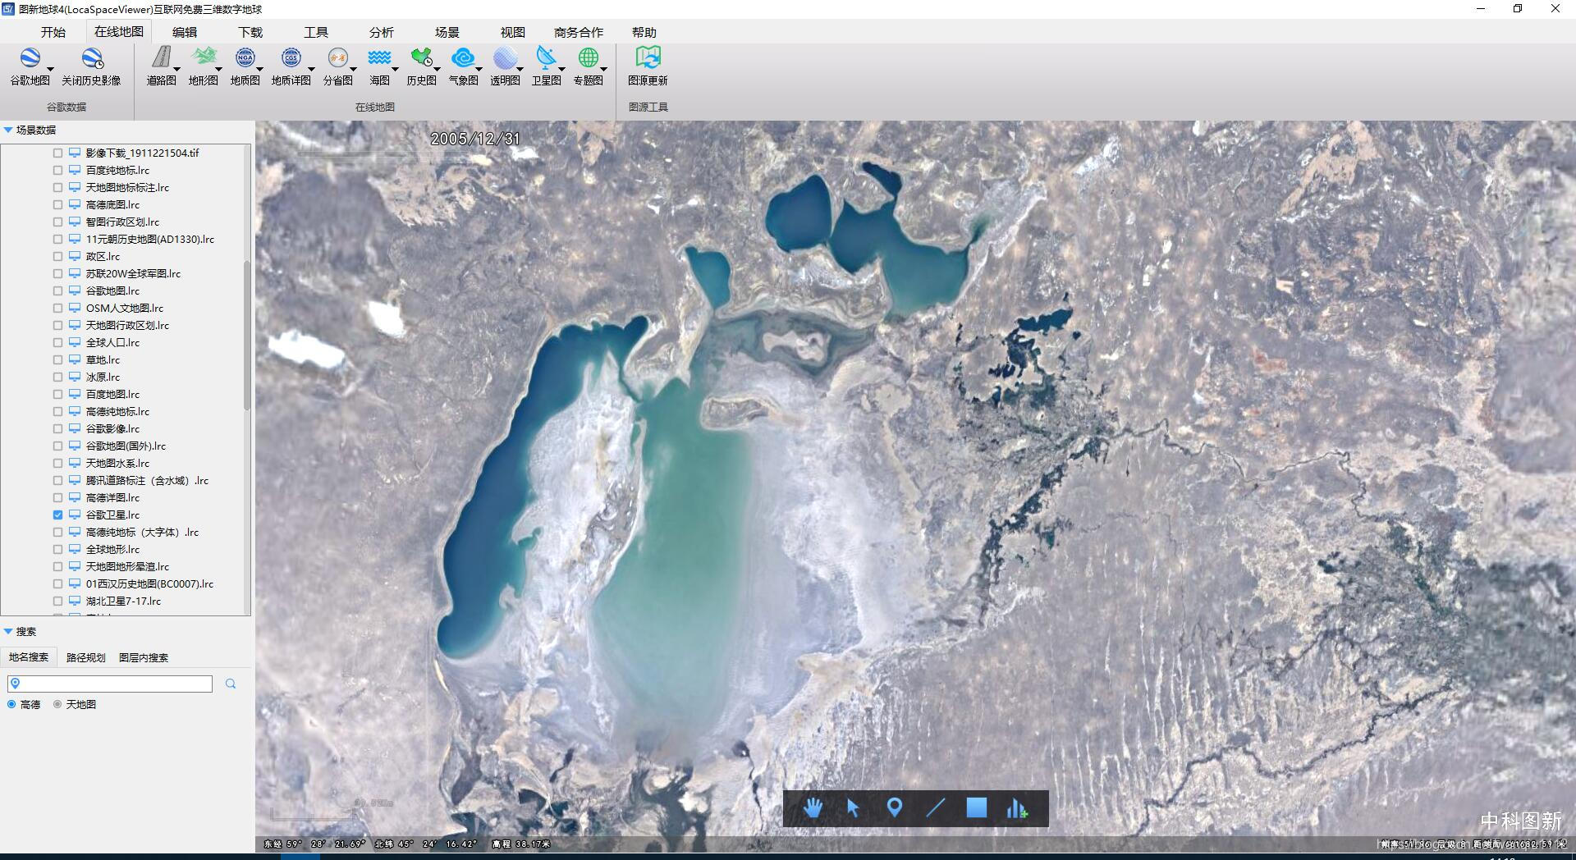
Task: Collapse the 场景数据 panel
Action: (8, 130)
